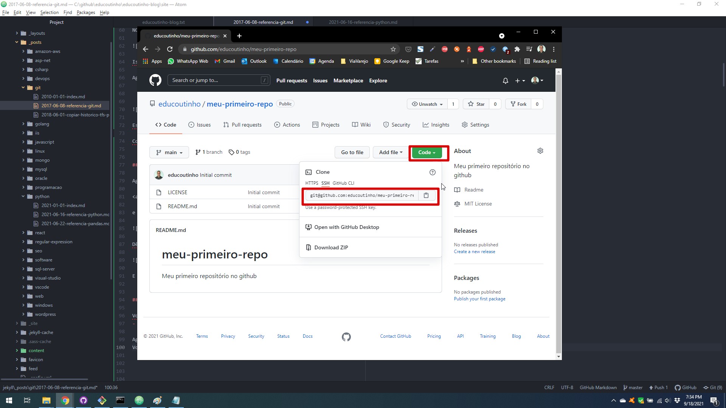
Task: Open the Issues repository tab
Action: pos(199,125)
